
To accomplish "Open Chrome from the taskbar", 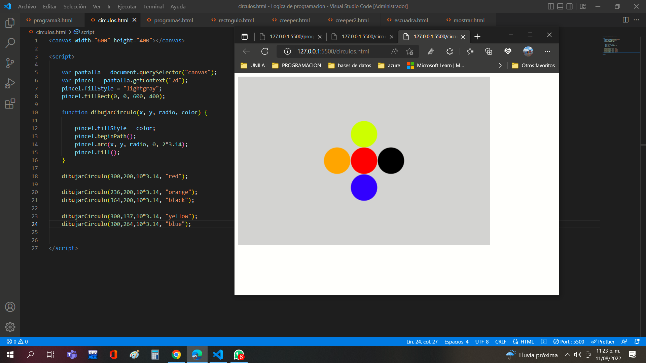I will [x=176, y=355].
